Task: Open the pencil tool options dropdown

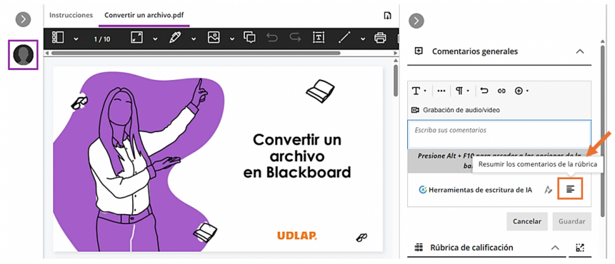Action: [x=193, y=38]
